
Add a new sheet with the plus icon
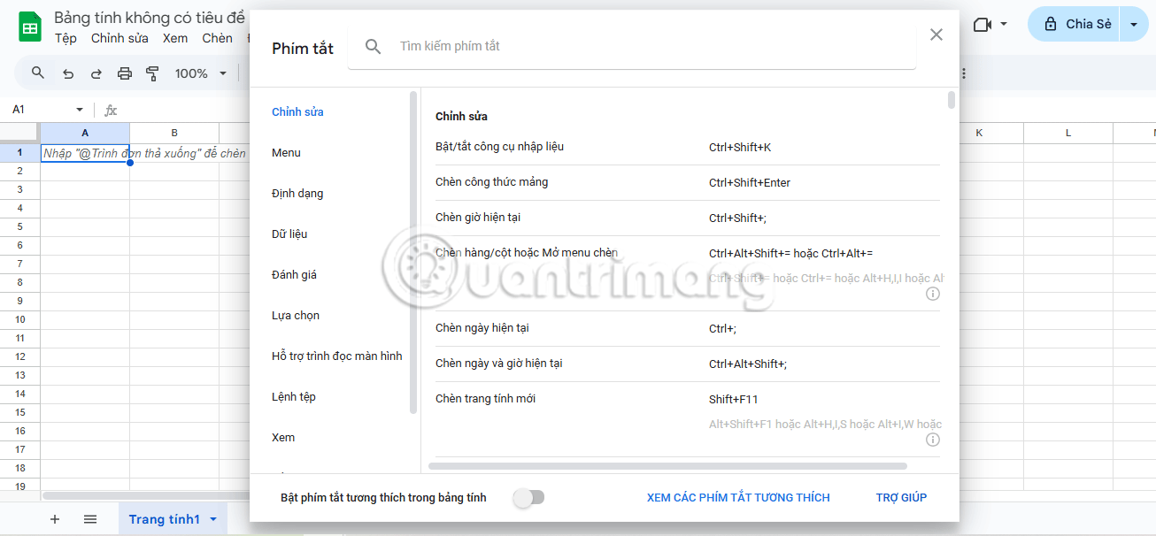(54, 518)
